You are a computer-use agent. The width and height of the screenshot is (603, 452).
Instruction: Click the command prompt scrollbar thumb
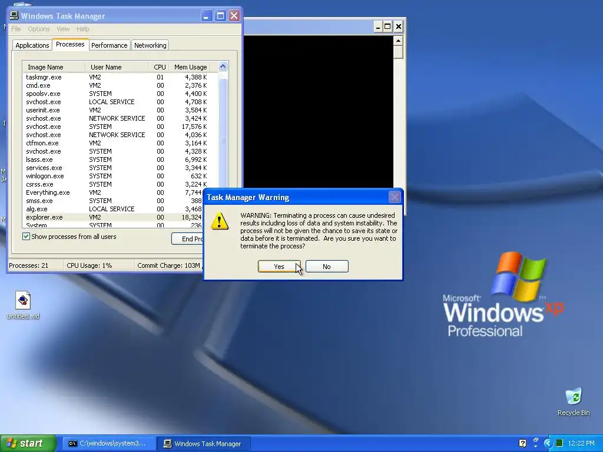[399, 52]
